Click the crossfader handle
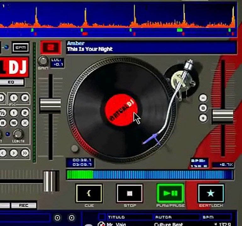242x226 pixels. tap(51, 181)
